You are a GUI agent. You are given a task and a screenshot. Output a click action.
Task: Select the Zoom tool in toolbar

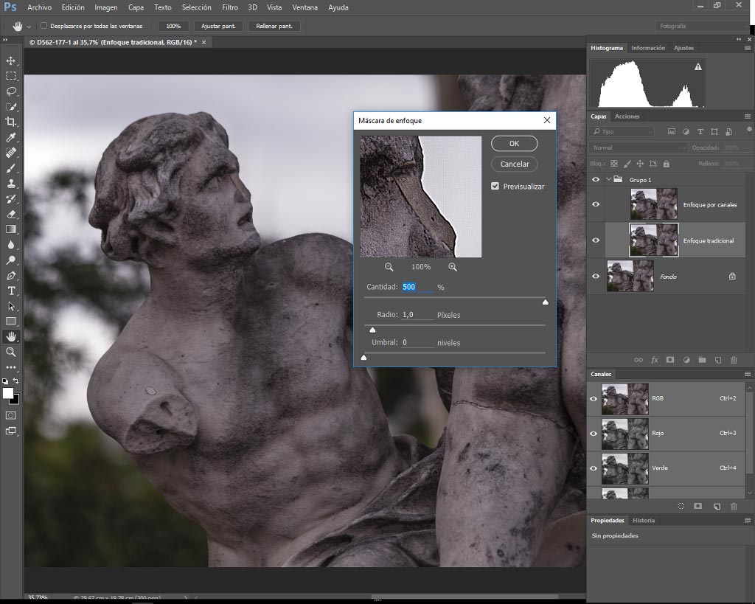click(x=11, y=352)
